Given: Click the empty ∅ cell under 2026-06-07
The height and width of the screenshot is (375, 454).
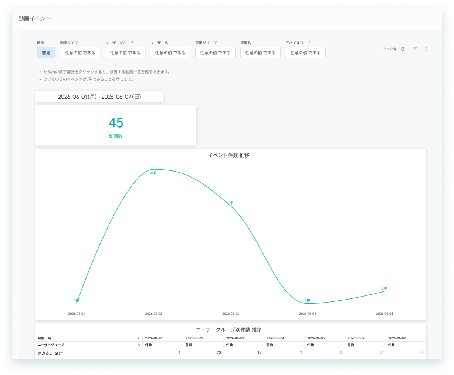Looking at the screenshot, I should point(422,353).
